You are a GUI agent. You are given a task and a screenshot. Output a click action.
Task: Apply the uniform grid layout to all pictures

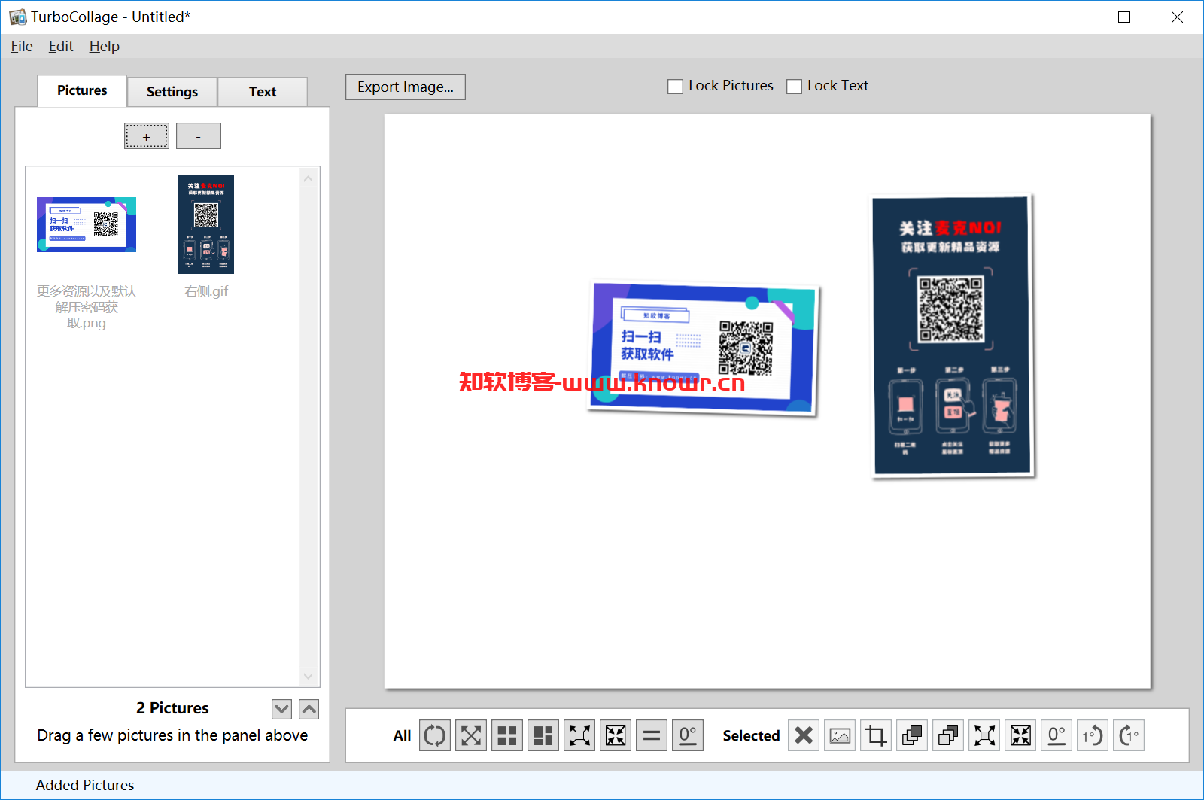[507, 735]
